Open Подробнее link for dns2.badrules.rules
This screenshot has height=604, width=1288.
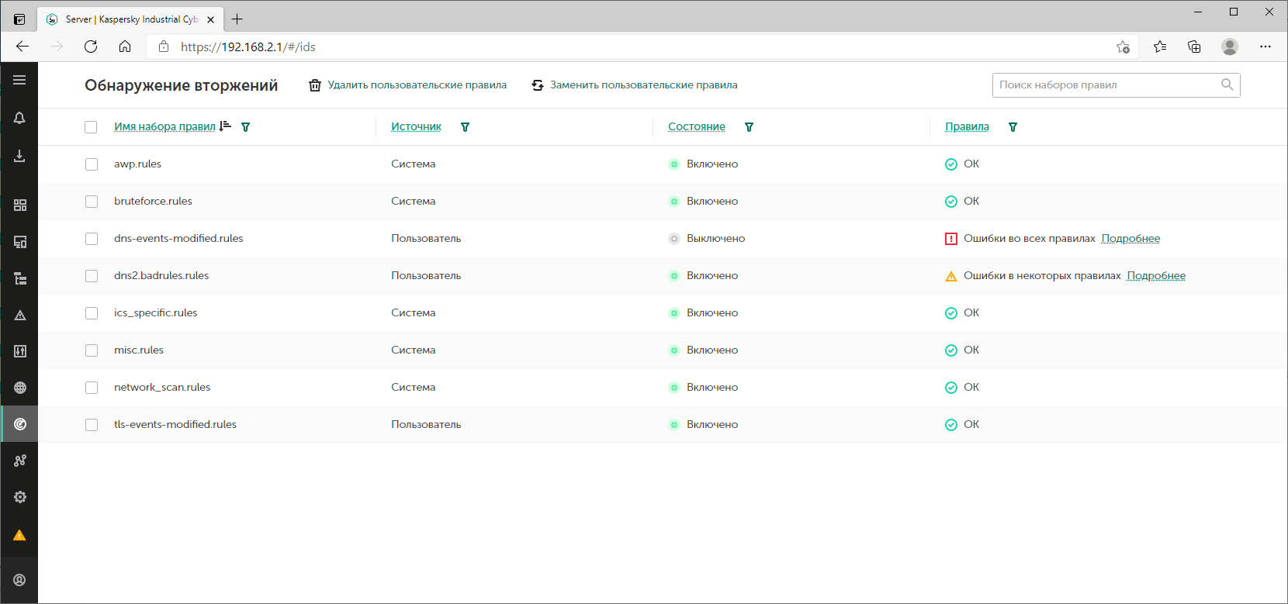click(x=1156, y=276)
